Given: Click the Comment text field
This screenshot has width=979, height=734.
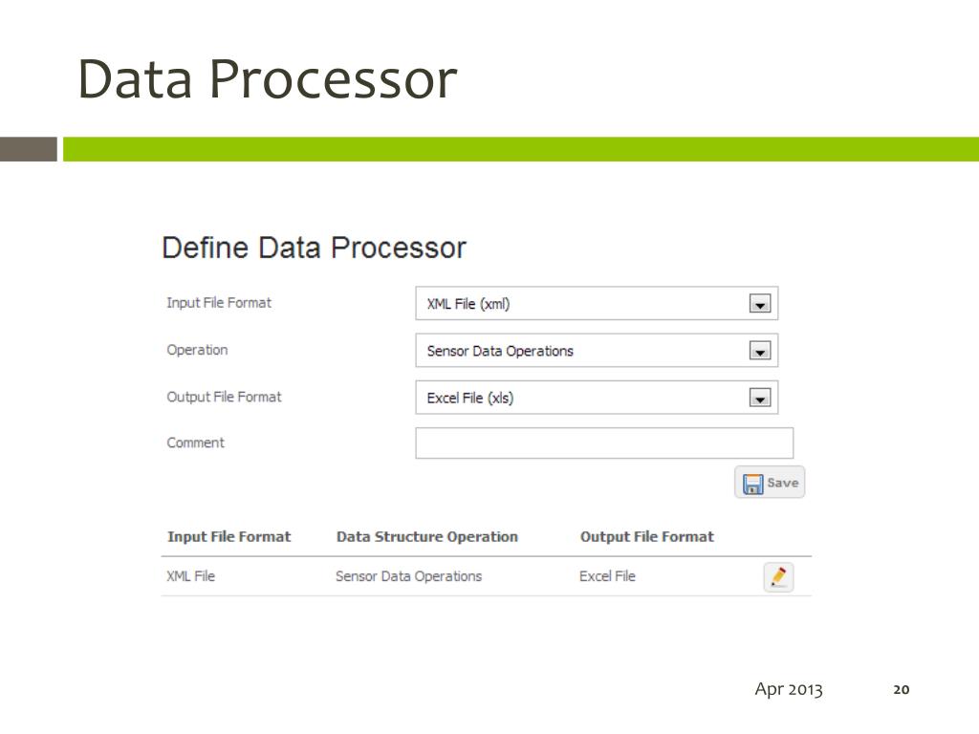Looking at the screenshot, I should (x=604, y=443).
